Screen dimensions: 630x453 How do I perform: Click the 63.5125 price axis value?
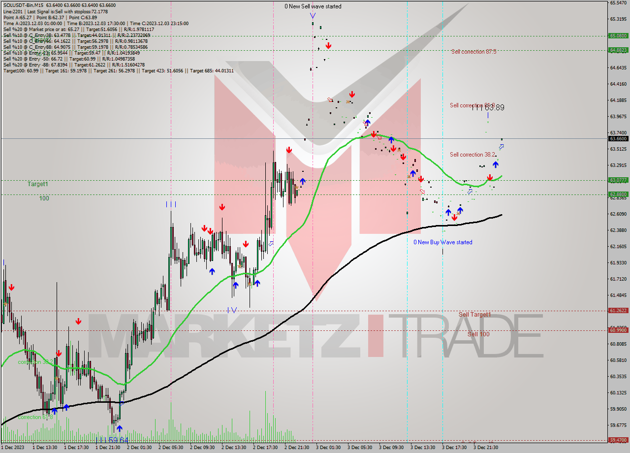[618, 149]
